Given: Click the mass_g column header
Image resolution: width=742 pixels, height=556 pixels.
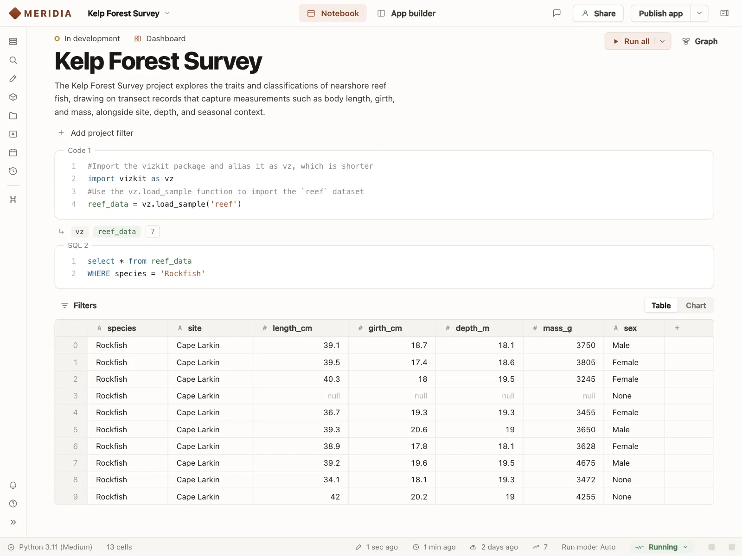Looking at the screenshot, I should tap(564, 328).
